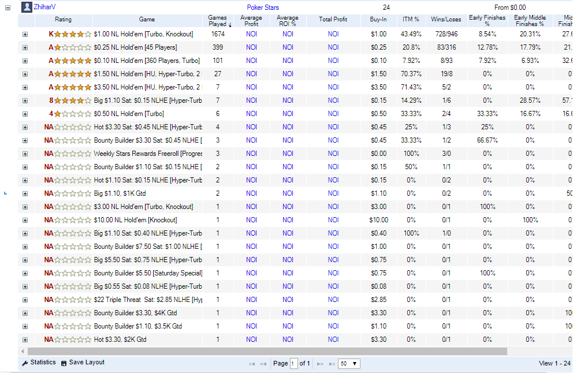The height and width of the screenshot is (373, 573).
Task: Click the Poker Stars network link
Action: (x=263, y=8)
